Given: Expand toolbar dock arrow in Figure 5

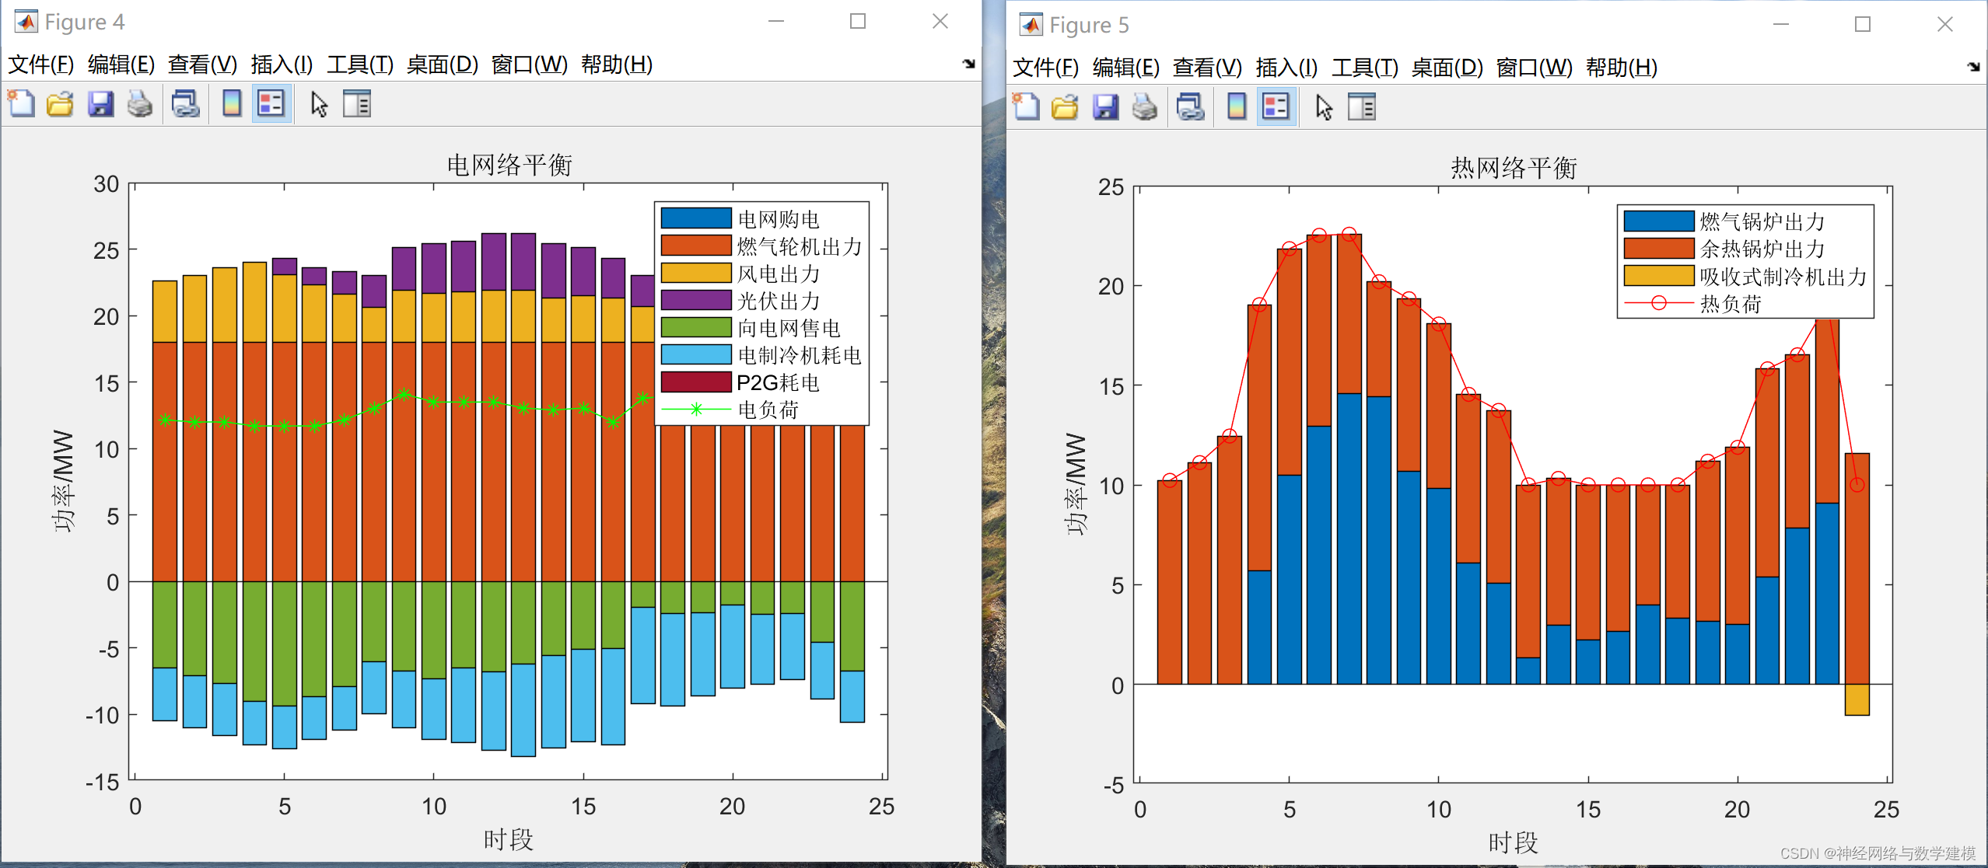Looking at the screenshot, I should click(x=1973, y=67).
